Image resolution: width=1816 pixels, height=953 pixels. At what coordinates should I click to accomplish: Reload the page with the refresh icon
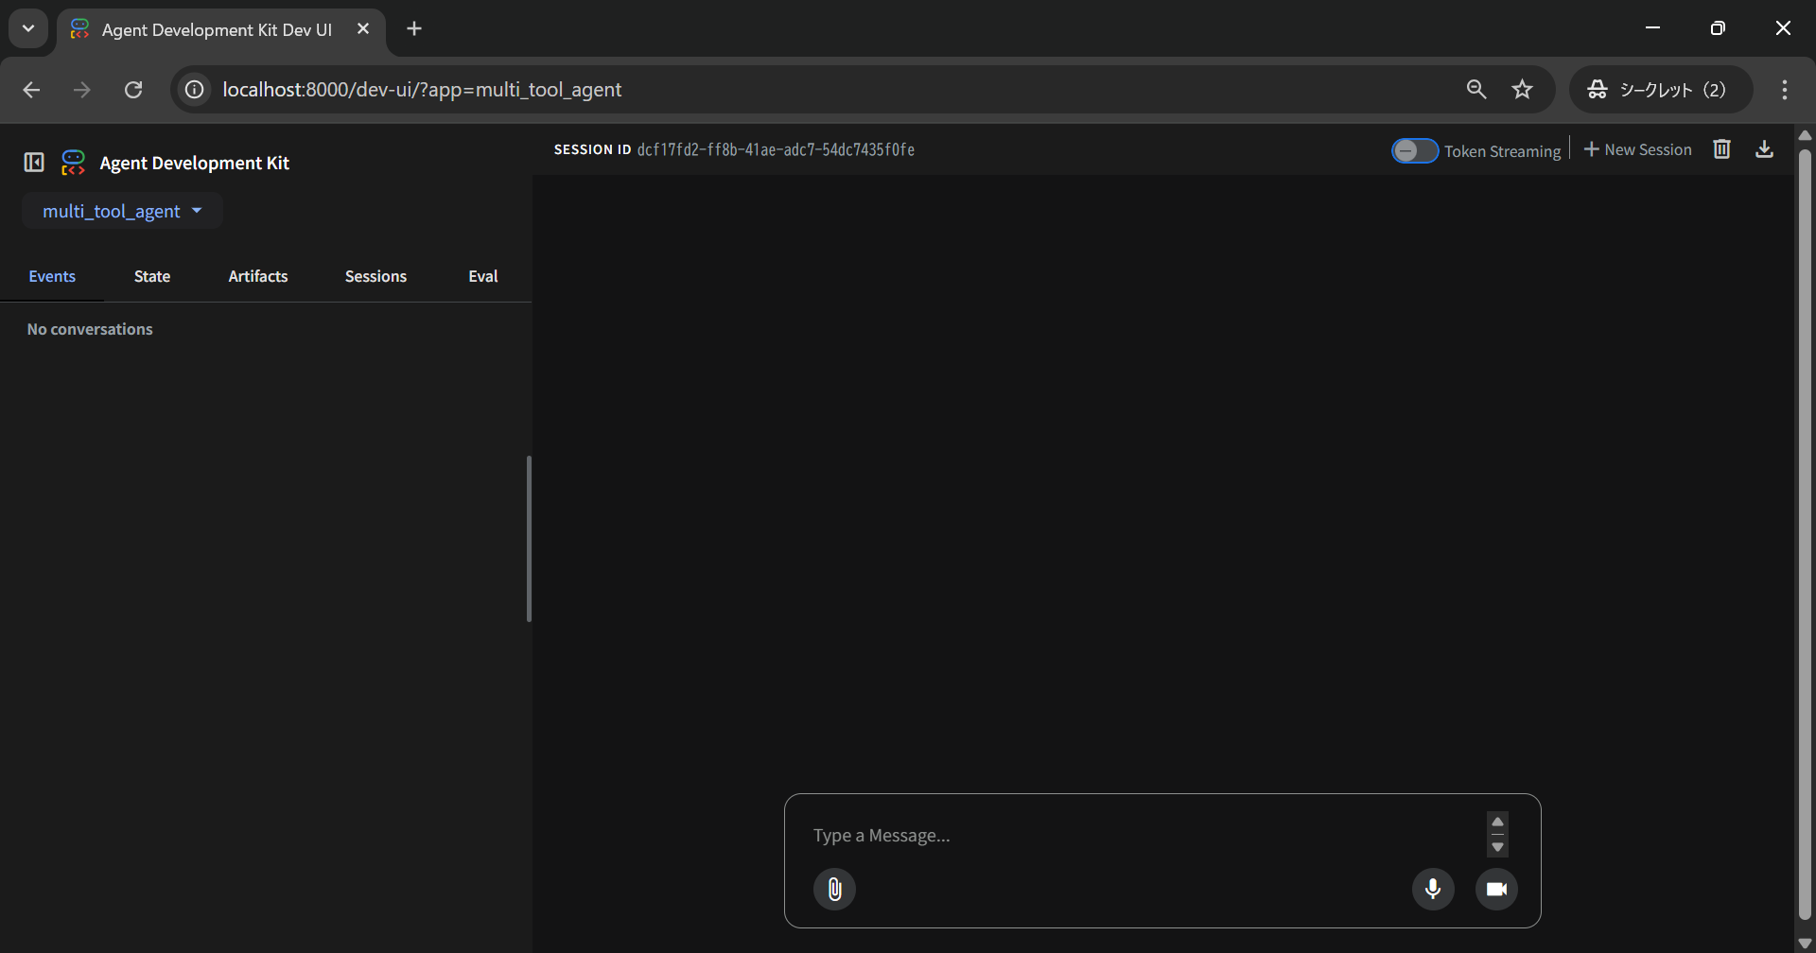tap(133, 89)
